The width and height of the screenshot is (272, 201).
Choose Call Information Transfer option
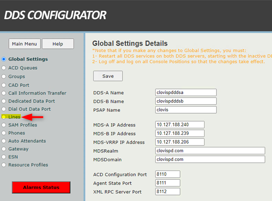click(x=4, y=93)
